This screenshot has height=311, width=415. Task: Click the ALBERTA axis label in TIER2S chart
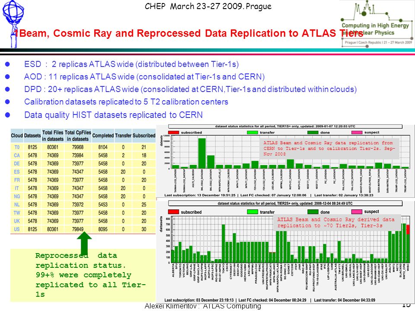coord(173,270)
